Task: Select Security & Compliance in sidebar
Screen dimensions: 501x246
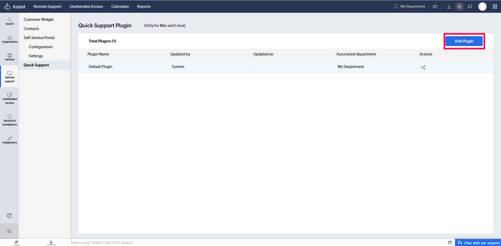Action: 10,120
